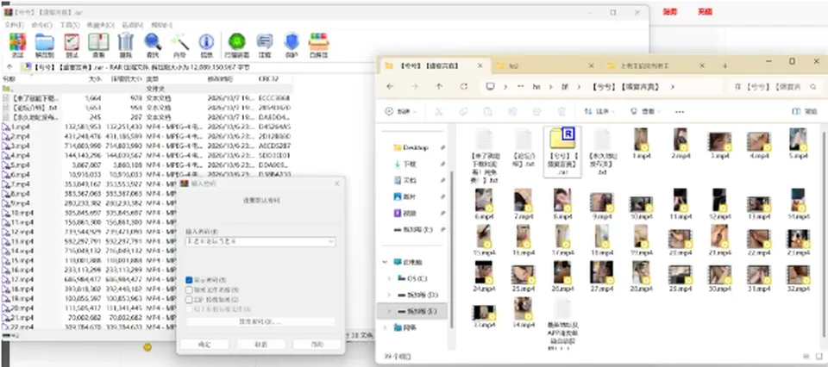Click the Help button in password dialog
This screenshot has width=828, height=367.
coord(317,345)
